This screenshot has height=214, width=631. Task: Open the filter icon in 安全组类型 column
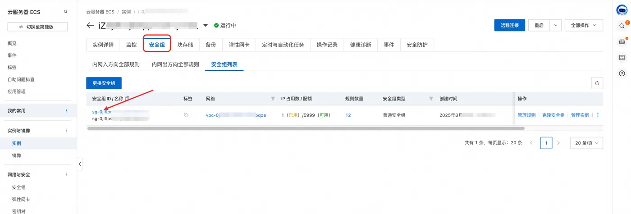click(431, 99)
